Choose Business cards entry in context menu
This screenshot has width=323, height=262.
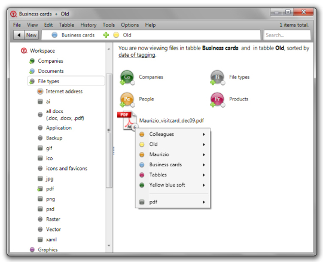pyautogui.click(x=173, y=164)
